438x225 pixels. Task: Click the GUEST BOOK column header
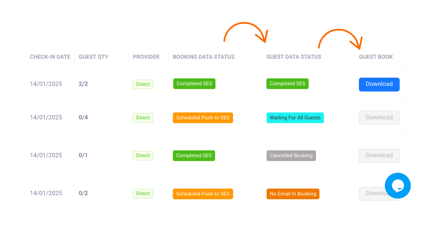pos(376,57)
